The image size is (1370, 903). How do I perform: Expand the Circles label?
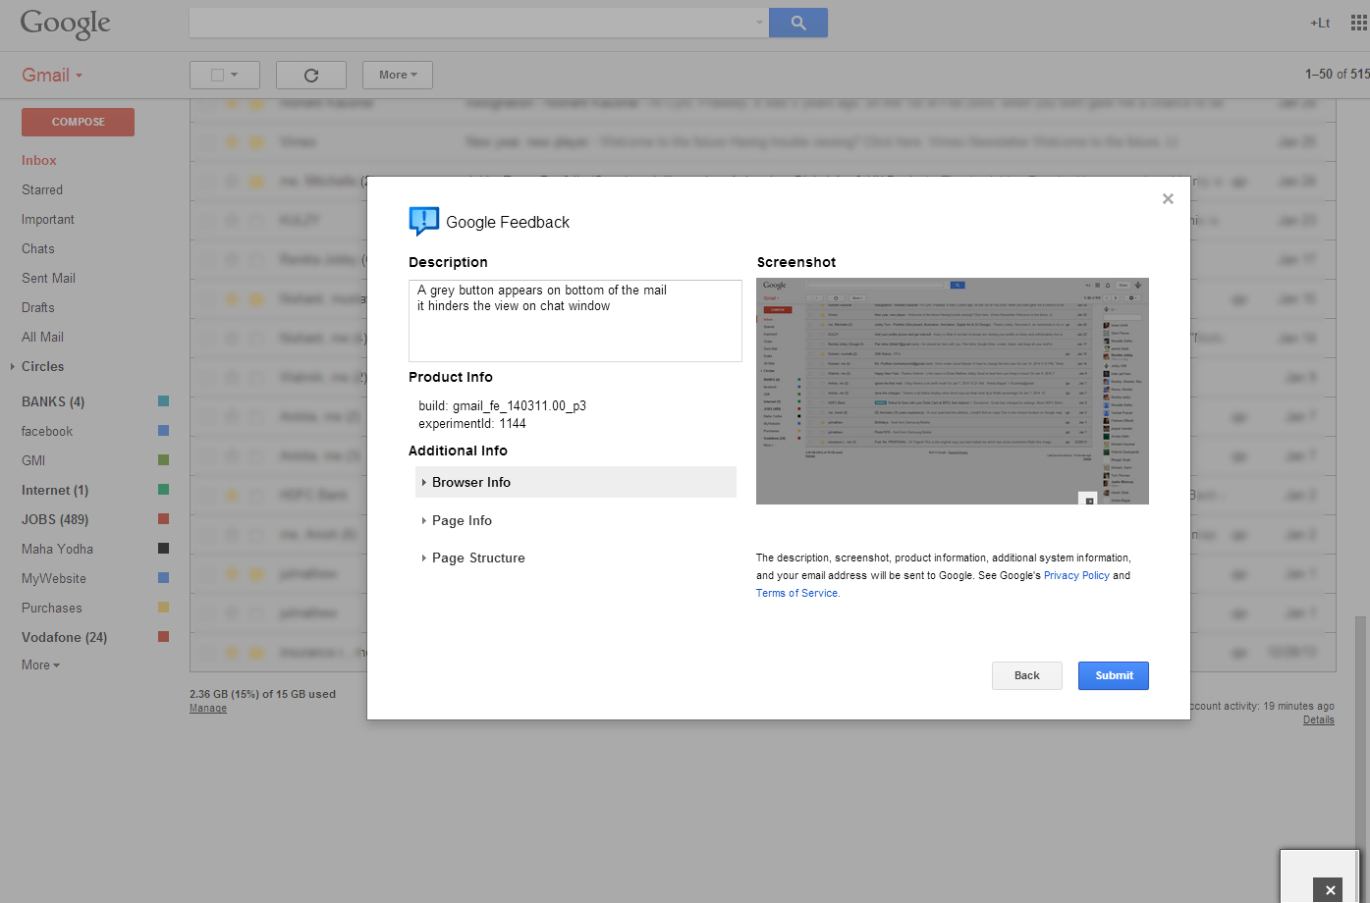(x=12, y=366)
